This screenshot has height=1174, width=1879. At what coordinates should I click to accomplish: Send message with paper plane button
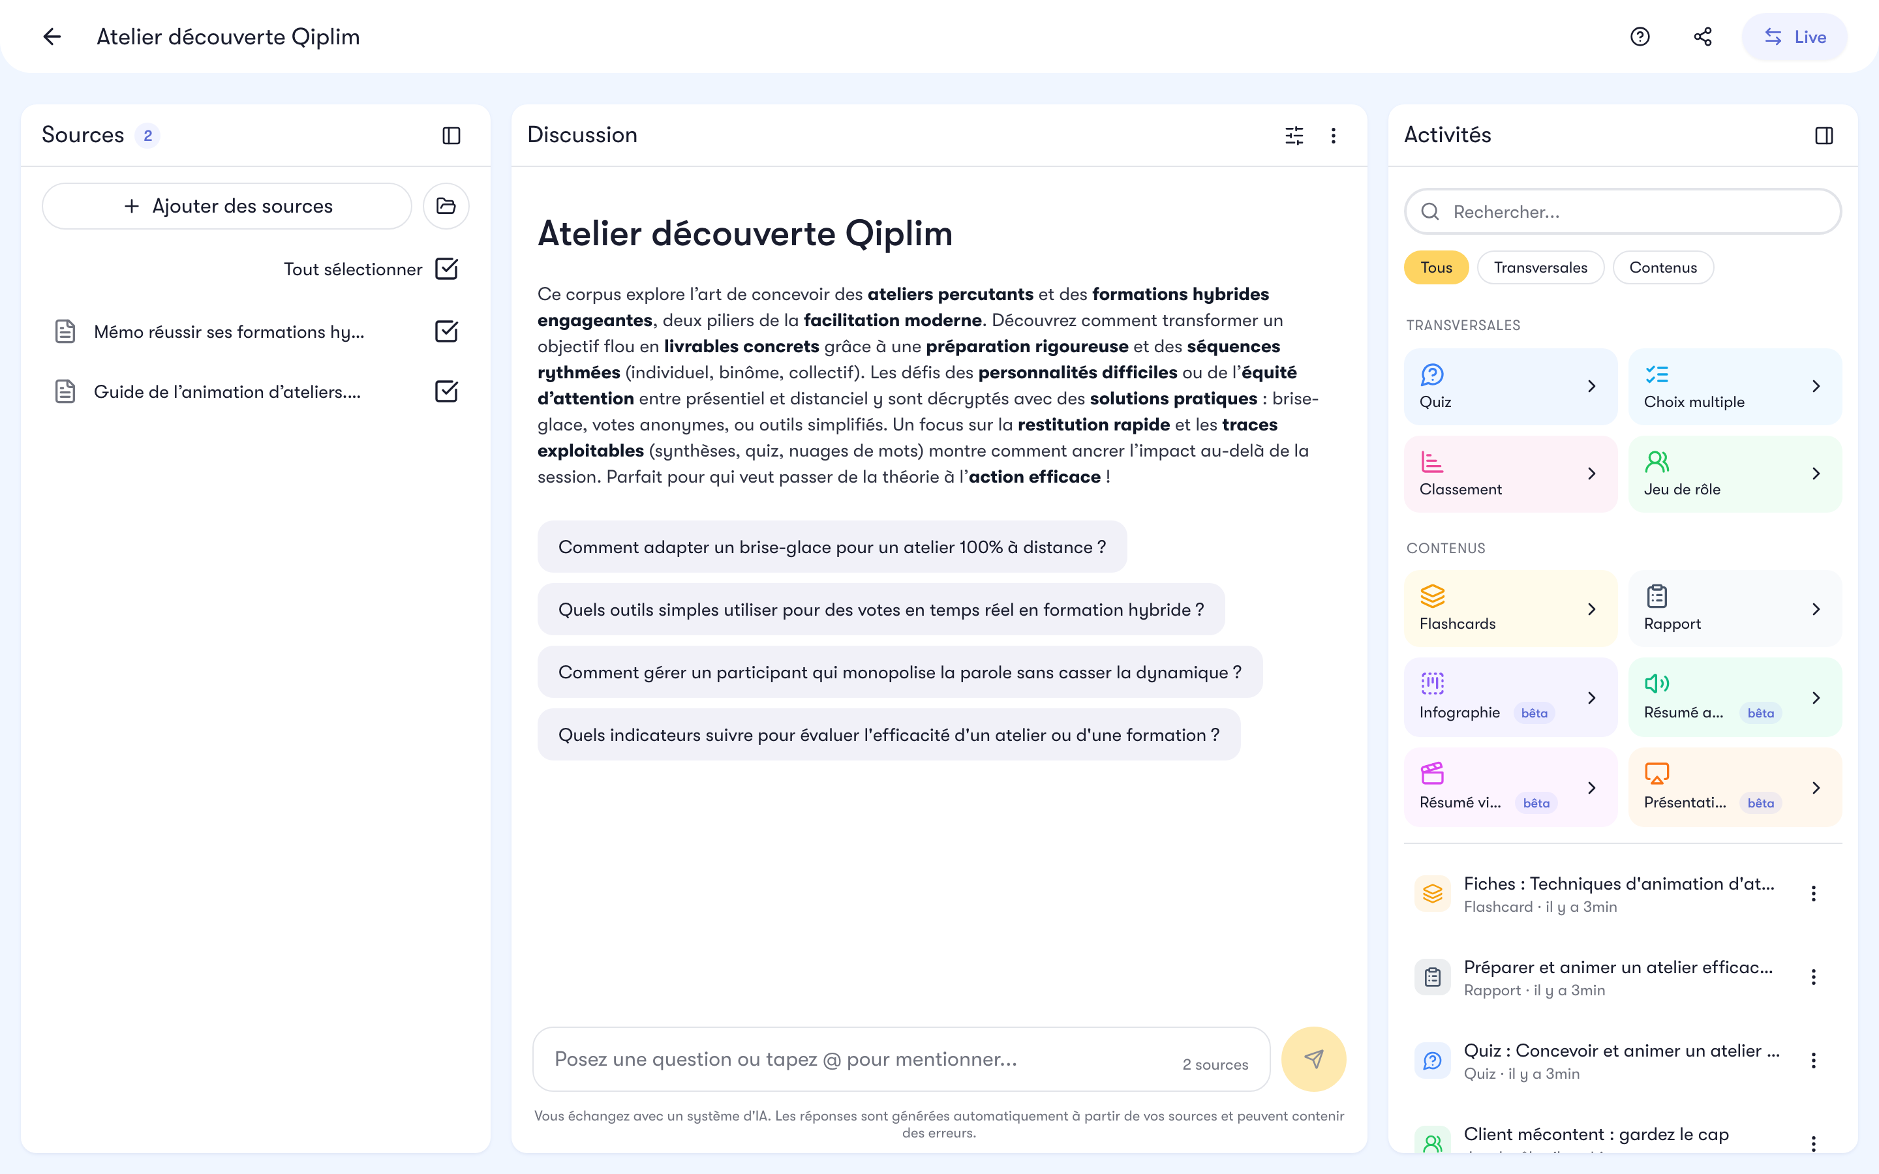[x=1313, y=1059]
